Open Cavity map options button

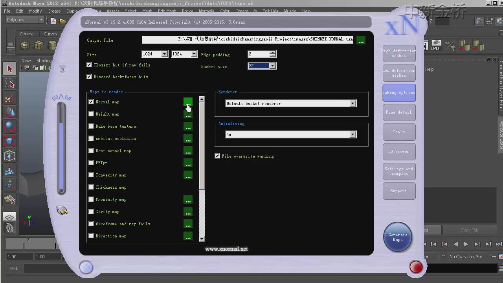click(x=188, y=212)
